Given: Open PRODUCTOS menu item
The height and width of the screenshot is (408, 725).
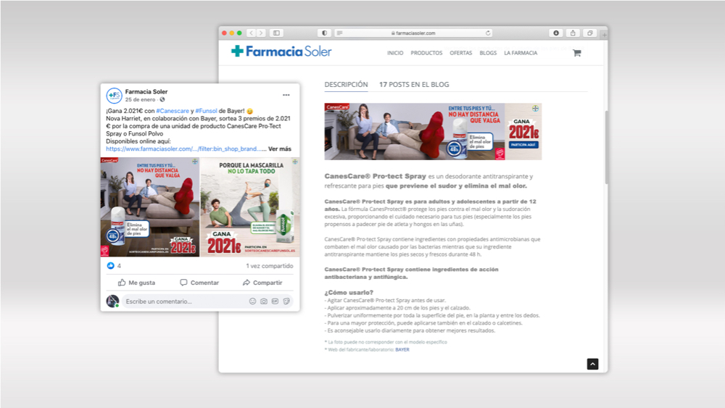Looking at the screenshot, I should (x=426, y=53).
